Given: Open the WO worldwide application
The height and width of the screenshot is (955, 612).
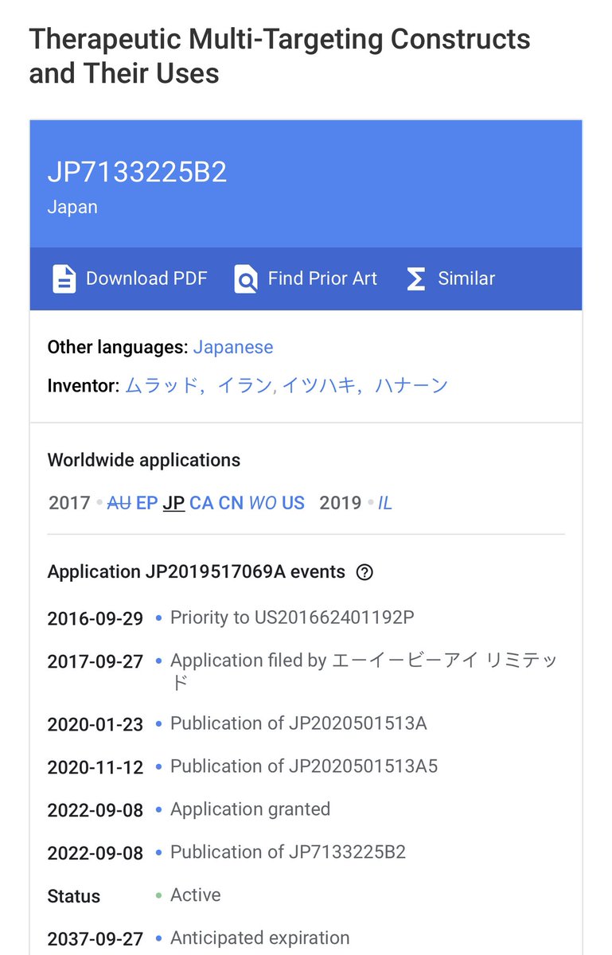Looking at the screenshot, I should tap(263, 503).
